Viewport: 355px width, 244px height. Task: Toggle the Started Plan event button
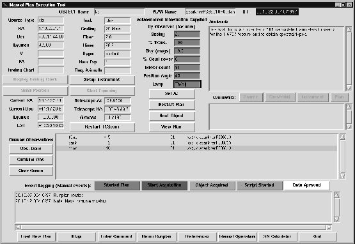117,185
